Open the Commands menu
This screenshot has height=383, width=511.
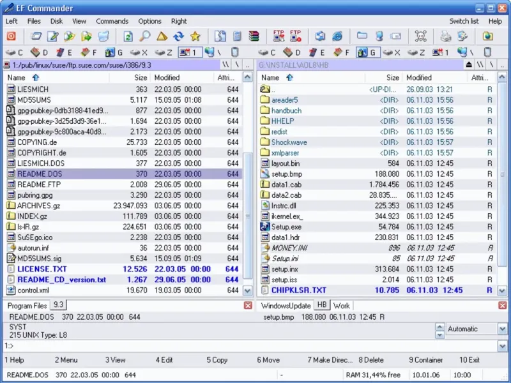click(112, 21)
